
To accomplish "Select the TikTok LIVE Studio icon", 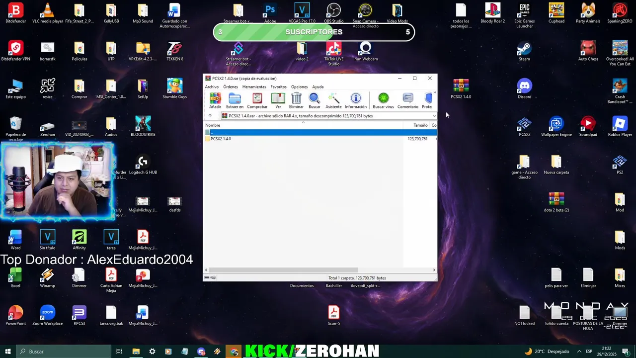I will pyautogui.click(x=333, y=53).
